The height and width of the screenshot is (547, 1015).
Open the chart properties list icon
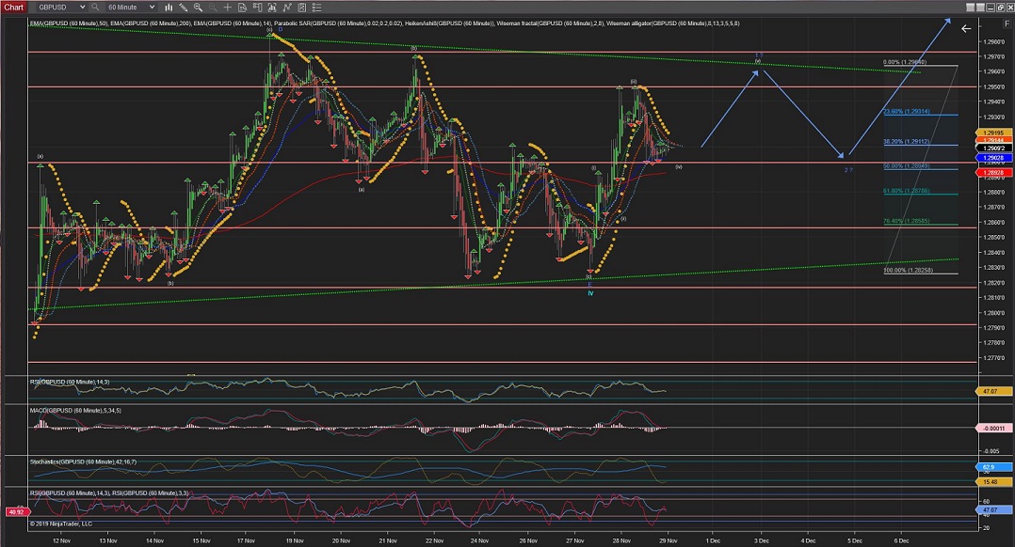pyautogui.click(x=316, y=8)
